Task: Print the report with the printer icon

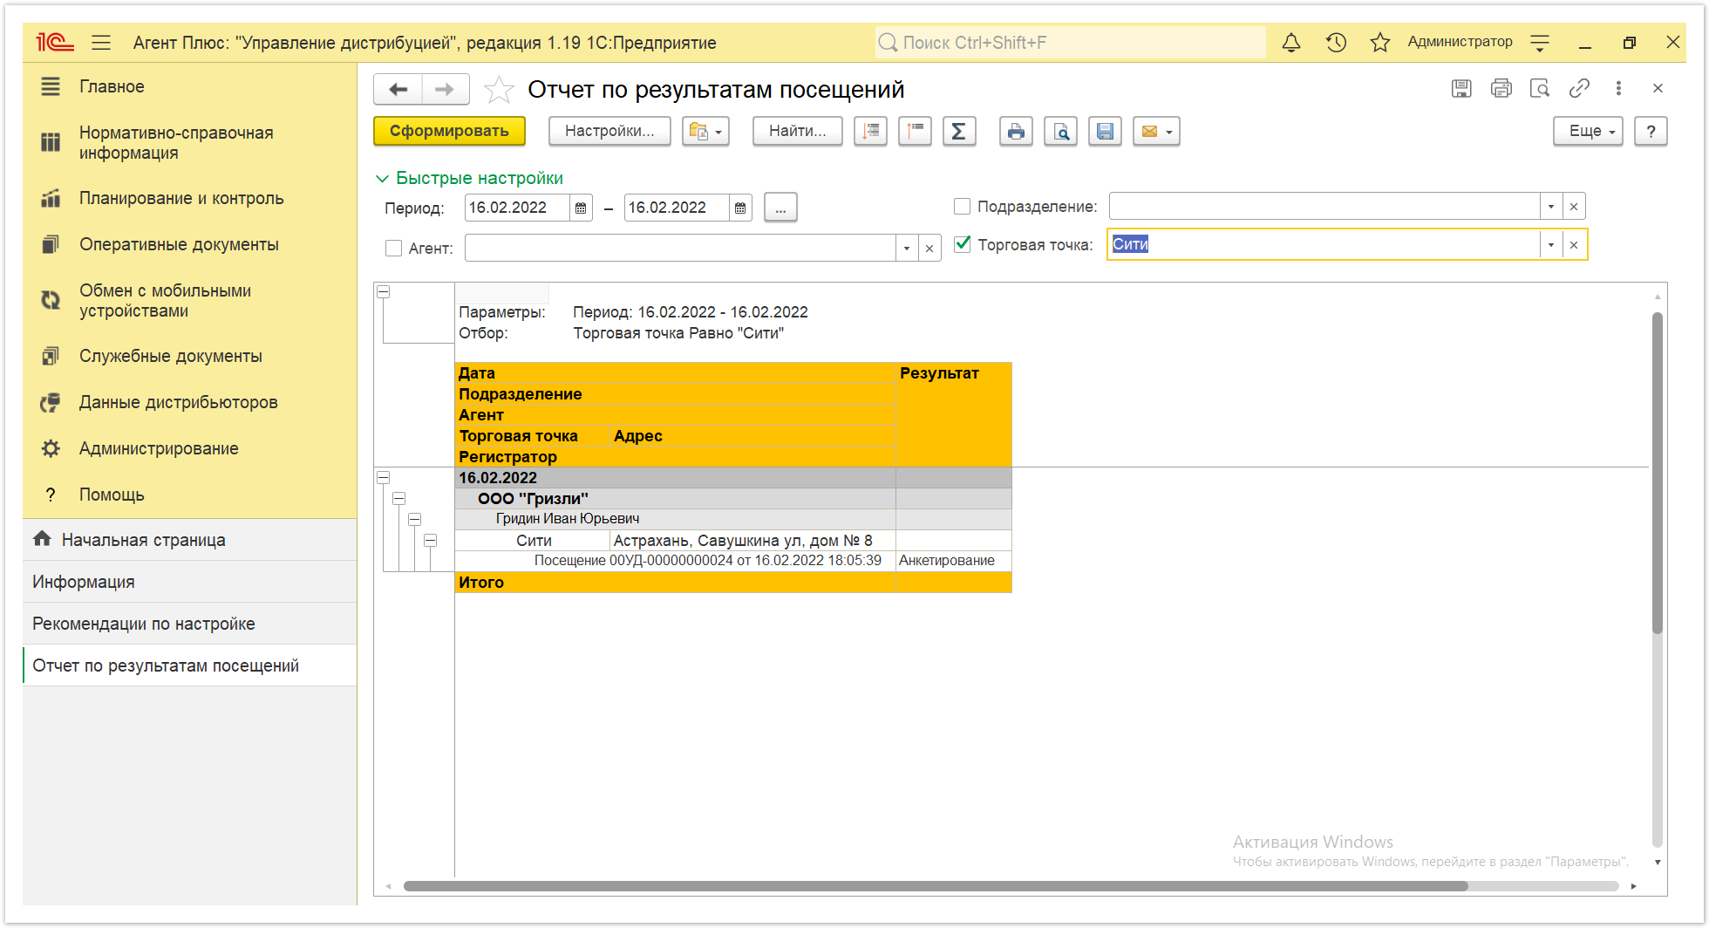Action: pos(1016,132)
